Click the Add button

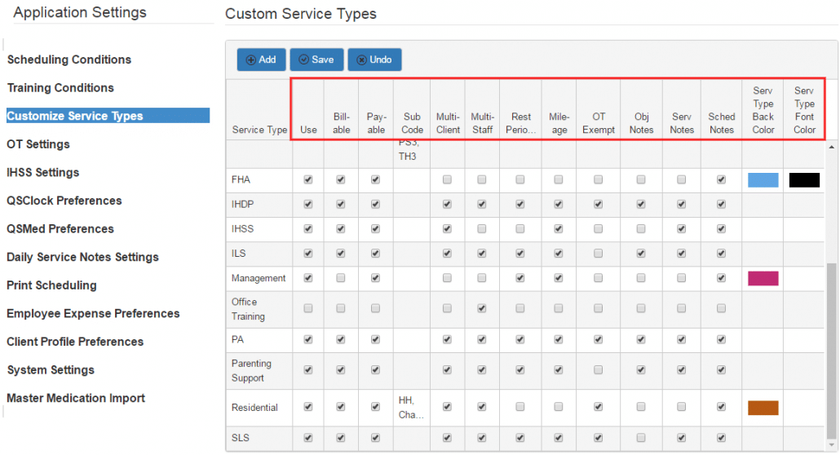[x=262, y=60]
